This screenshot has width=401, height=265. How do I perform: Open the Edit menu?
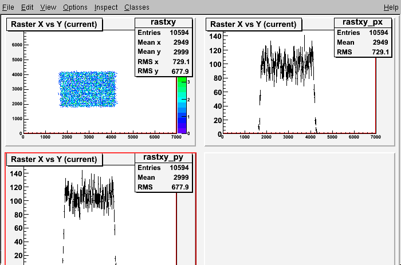tap(27, 7)
